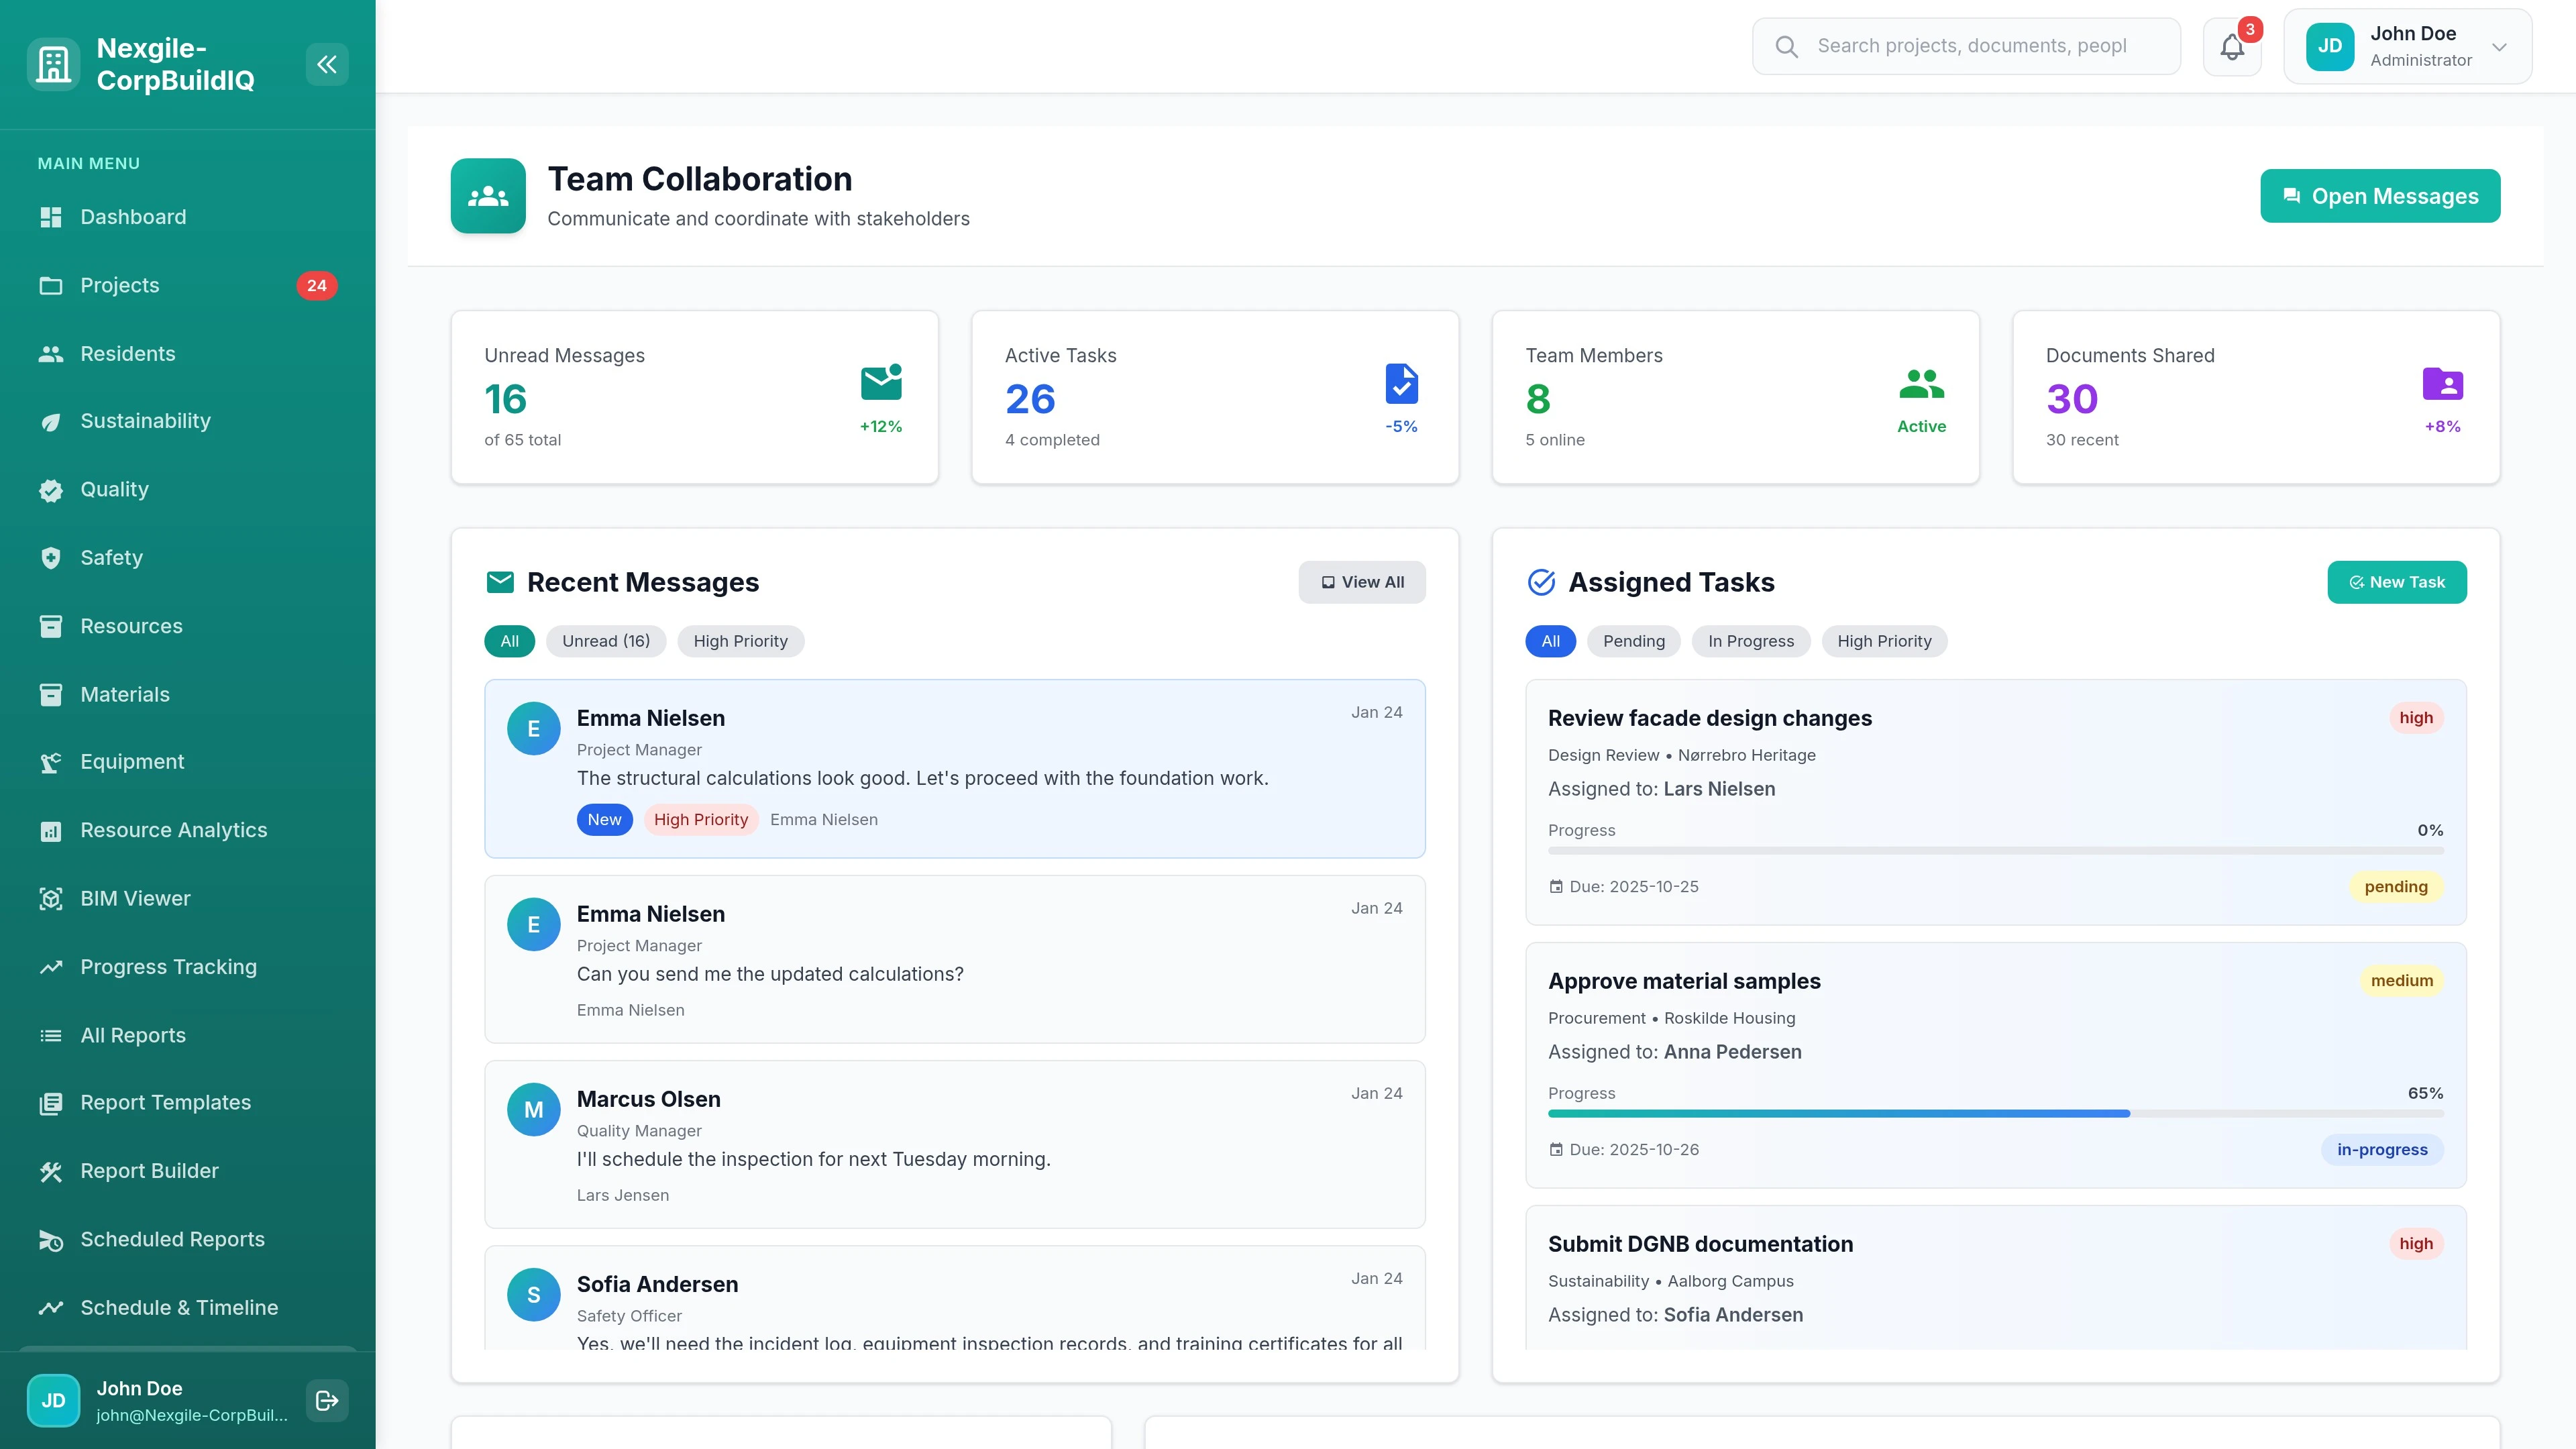Show only Pending assigned tasks
The width and height of the screenshot is (2576, 1449).
tap(1634, 641)
